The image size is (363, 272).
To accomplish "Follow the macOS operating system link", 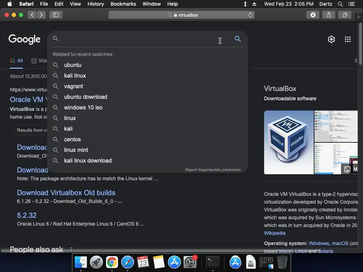I will (x=340, y=243).
